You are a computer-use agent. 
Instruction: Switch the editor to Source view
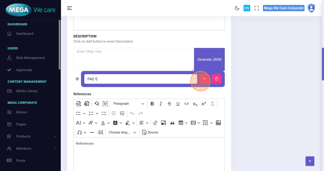pos(150,132)
